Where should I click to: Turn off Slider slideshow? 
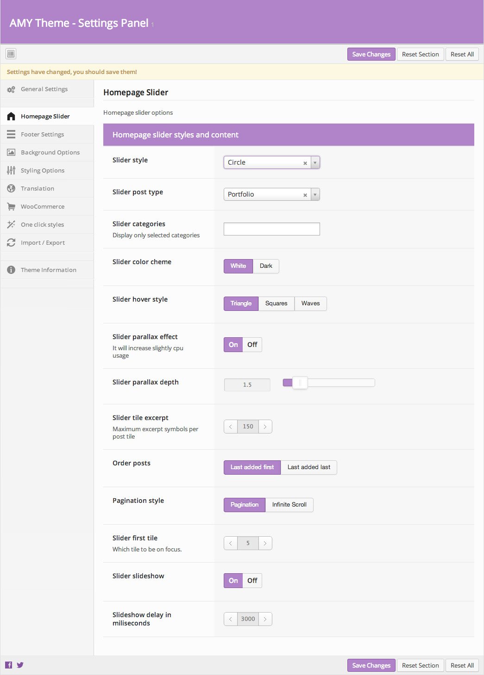pos(252,581)
